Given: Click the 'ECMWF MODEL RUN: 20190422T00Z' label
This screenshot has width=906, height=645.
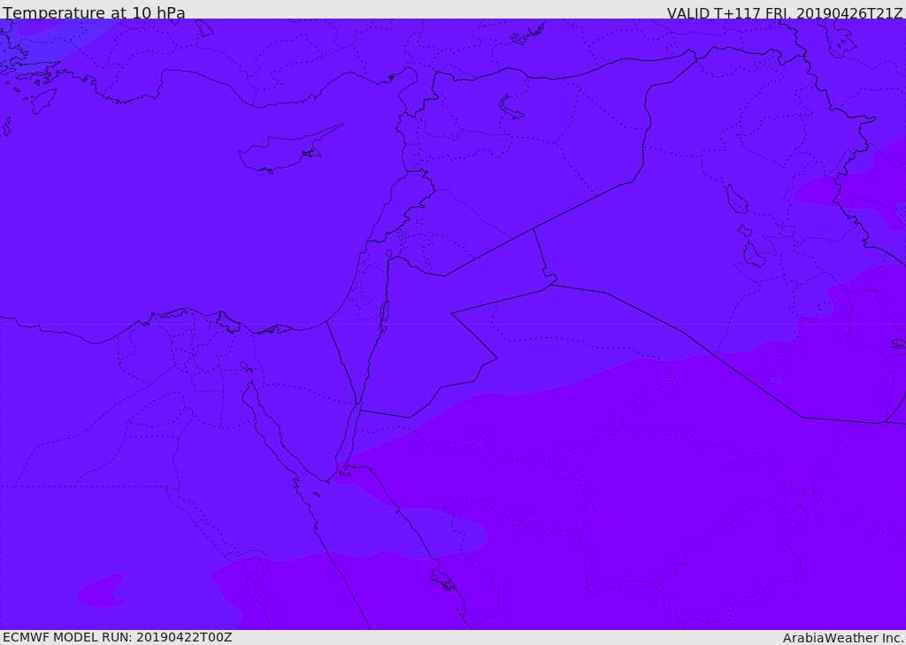Looking at the screenshot, I should (118, 637).
